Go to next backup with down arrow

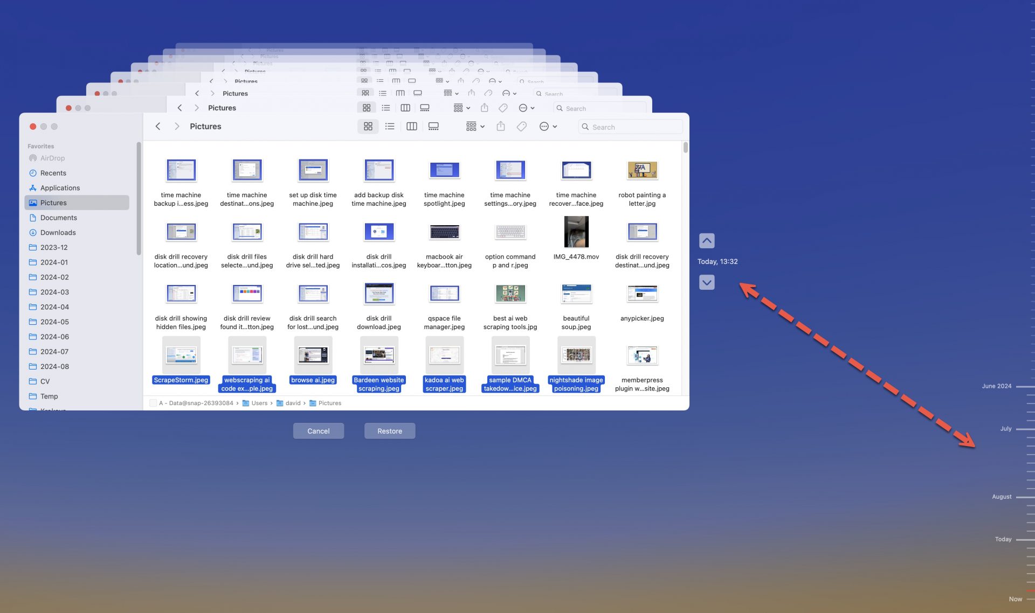pos(707,282)
